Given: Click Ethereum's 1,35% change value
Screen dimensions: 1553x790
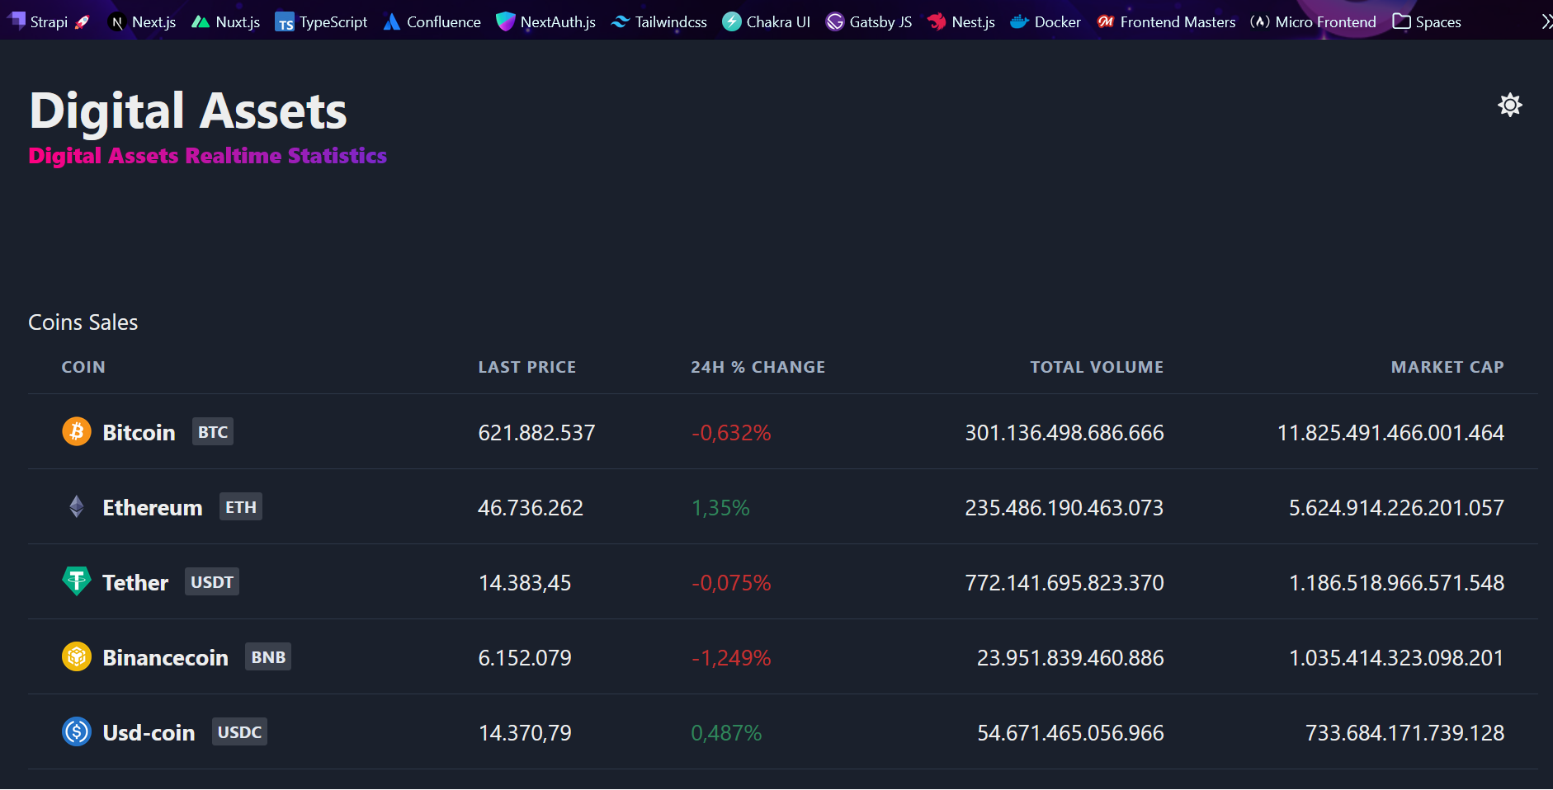Looking at the screenshot, I should [x=720, y=507].
